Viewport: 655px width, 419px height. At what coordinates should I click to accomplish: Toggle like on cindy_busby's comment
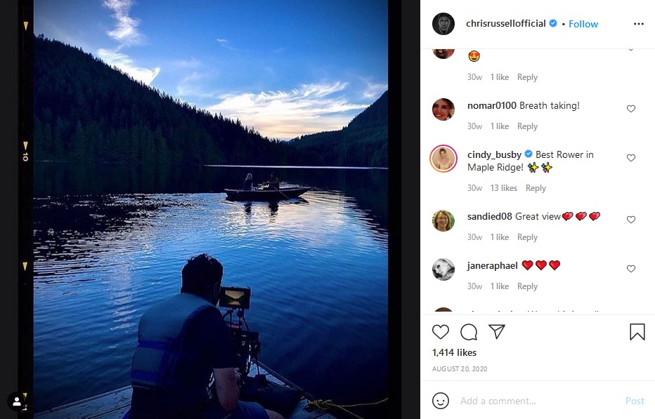coord(630,157)
